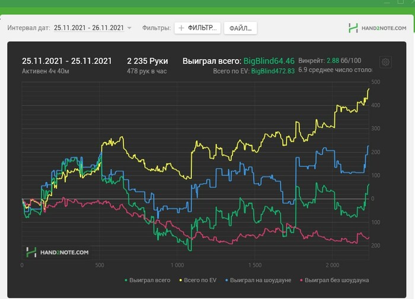Click the ФИЛЬТР add filter button
Viewport: 415px width, 299px height.
coord(197,28)
